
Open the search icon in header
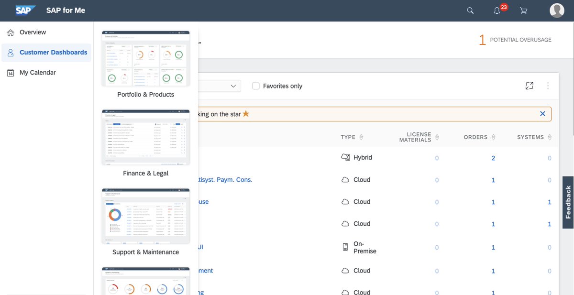470,11
